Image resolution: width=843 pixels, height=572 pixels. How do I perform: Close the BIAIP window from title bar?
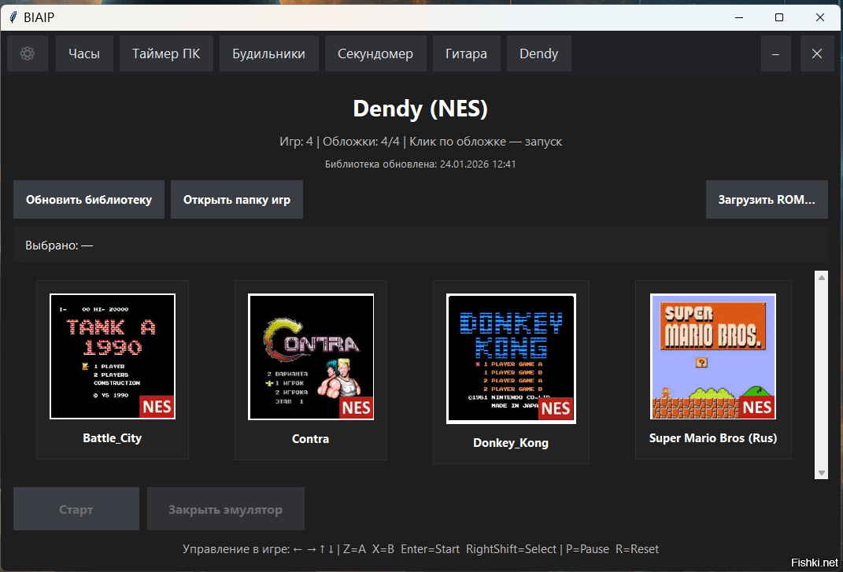pos(820,17)
